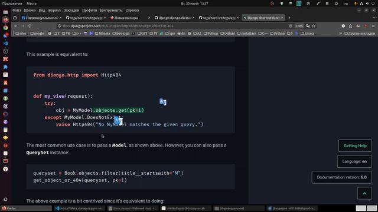The image size is (378, 212).
Task: Open the Другие закладки bookmarks folder
Action: coord(360,34)
